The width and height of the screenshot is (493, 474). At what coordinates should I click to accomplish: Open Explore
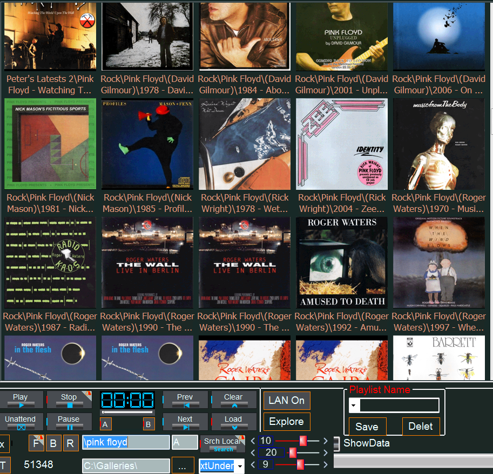pos(287,422)
